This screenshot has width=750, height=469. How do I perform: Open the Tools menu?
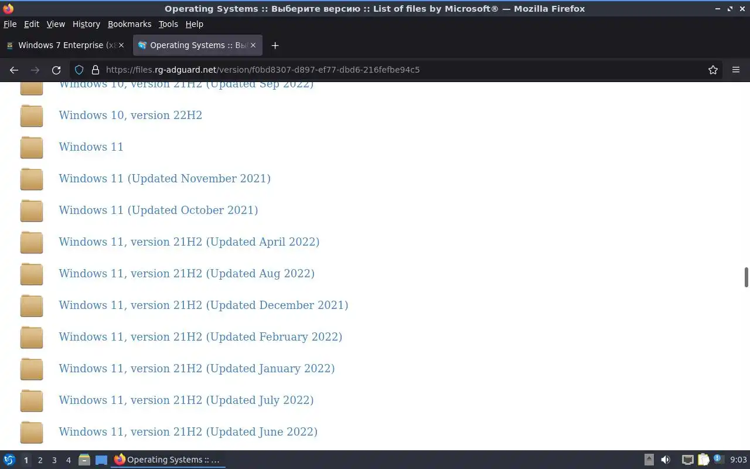coord(168,24)
